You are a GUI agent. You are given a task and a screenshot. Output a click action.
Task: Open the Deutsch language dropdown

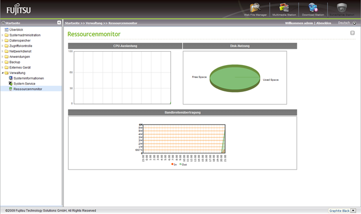click(355, 23)
